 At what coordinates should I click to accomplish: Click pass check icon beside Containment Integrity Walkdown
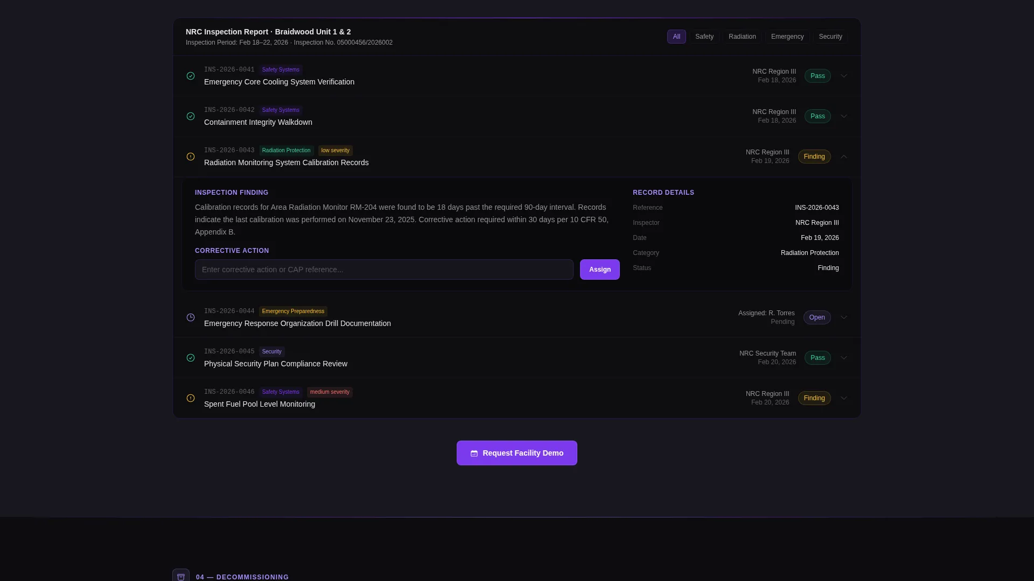[x=191, y=116]
